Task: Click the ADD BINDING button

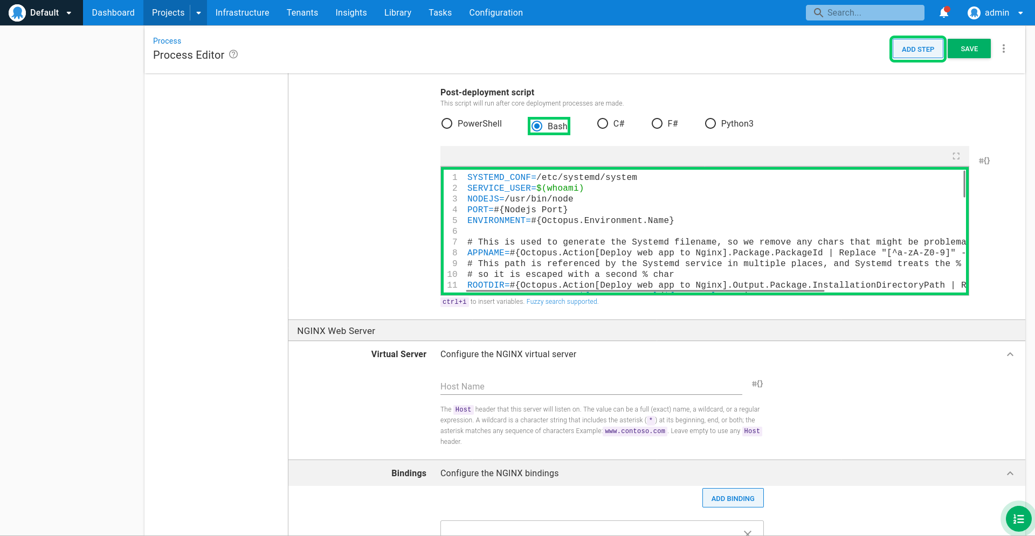Action: coord(733,498)
